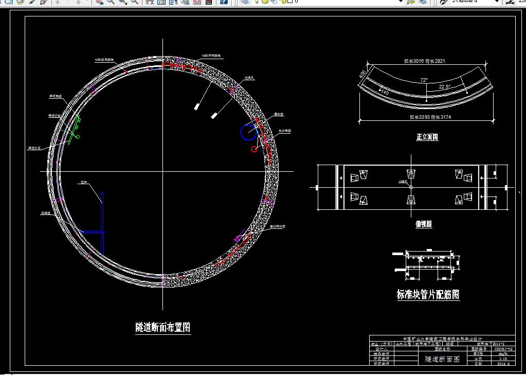
Task: Click the Redo arrow button
Action: (x=79, y=2)
